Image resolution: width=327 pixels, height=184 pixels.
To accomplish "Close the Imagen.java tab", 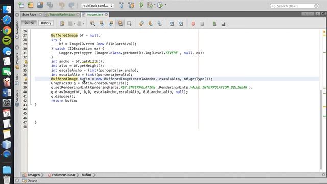I will click(106, 15).
